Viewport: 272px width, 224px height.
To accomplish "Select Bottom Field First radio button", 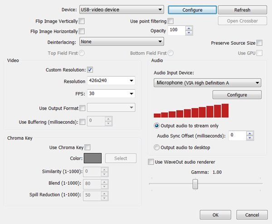I will pos(170,53).
